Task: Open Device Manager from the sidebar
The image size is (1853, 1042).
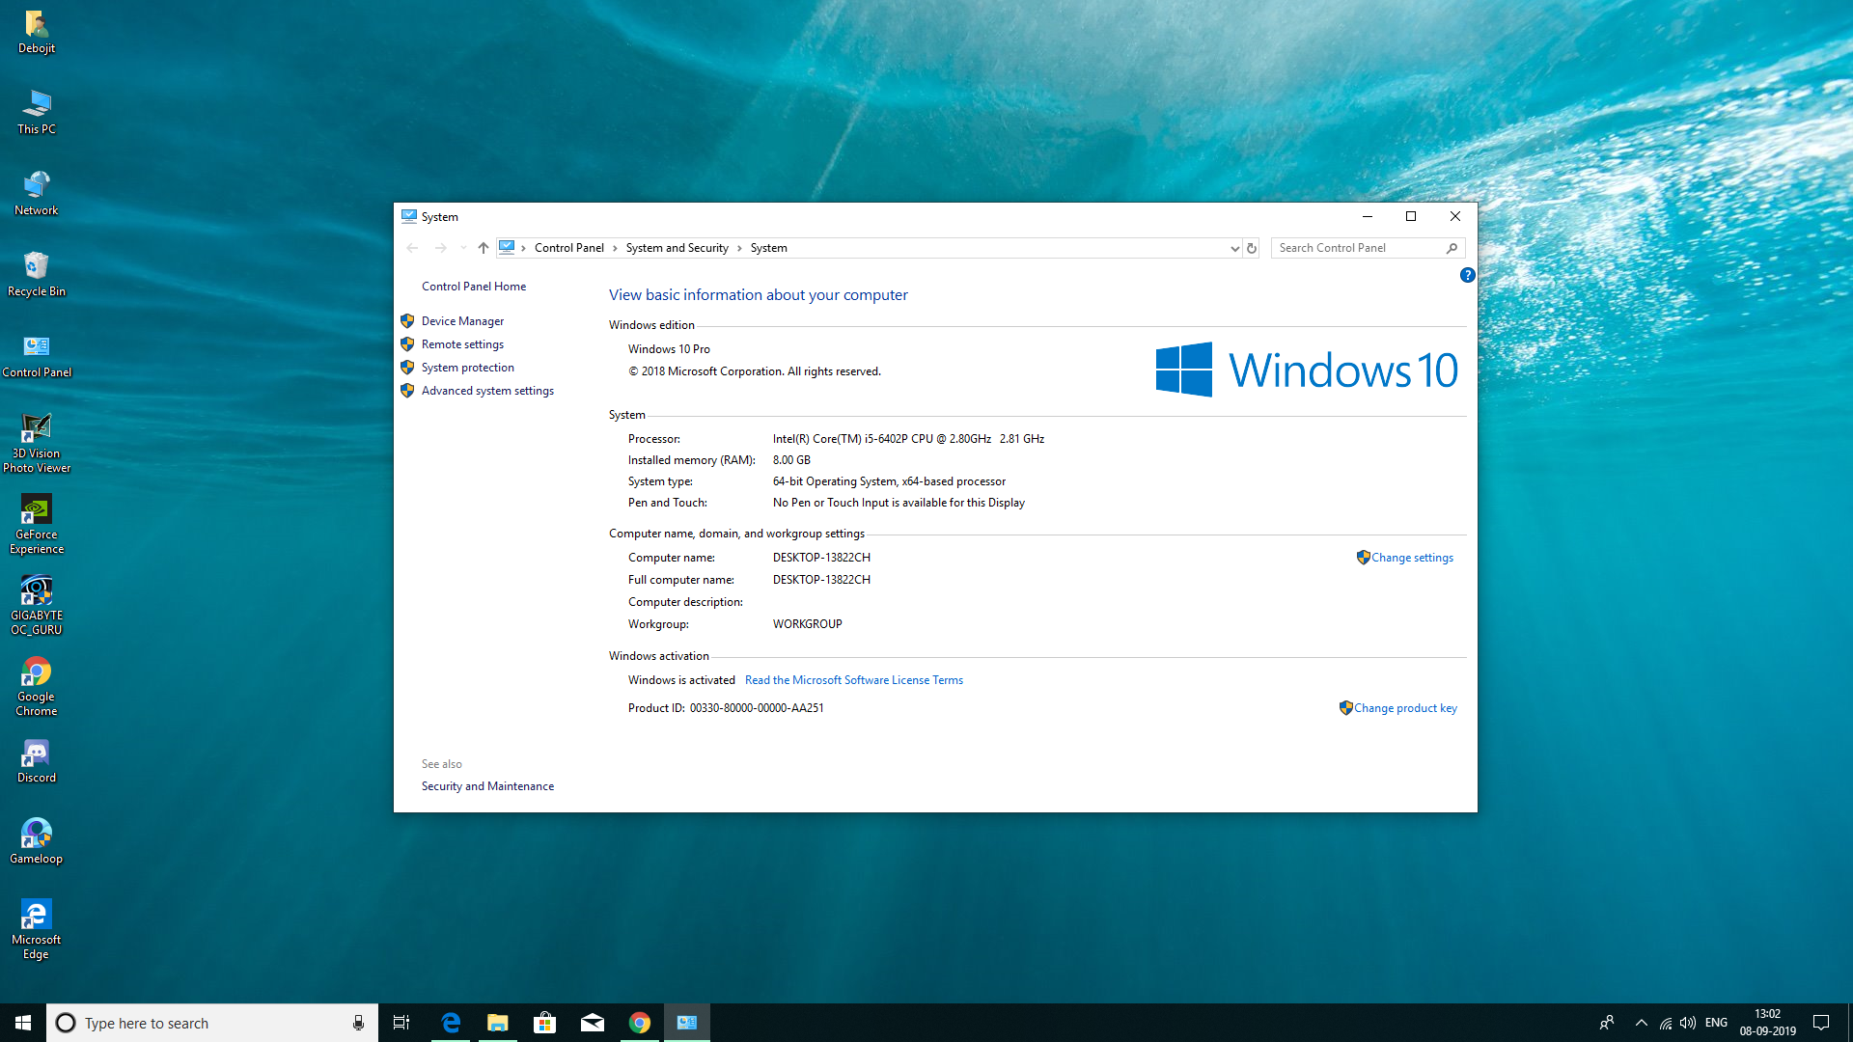Action: [x=462, y=321]
